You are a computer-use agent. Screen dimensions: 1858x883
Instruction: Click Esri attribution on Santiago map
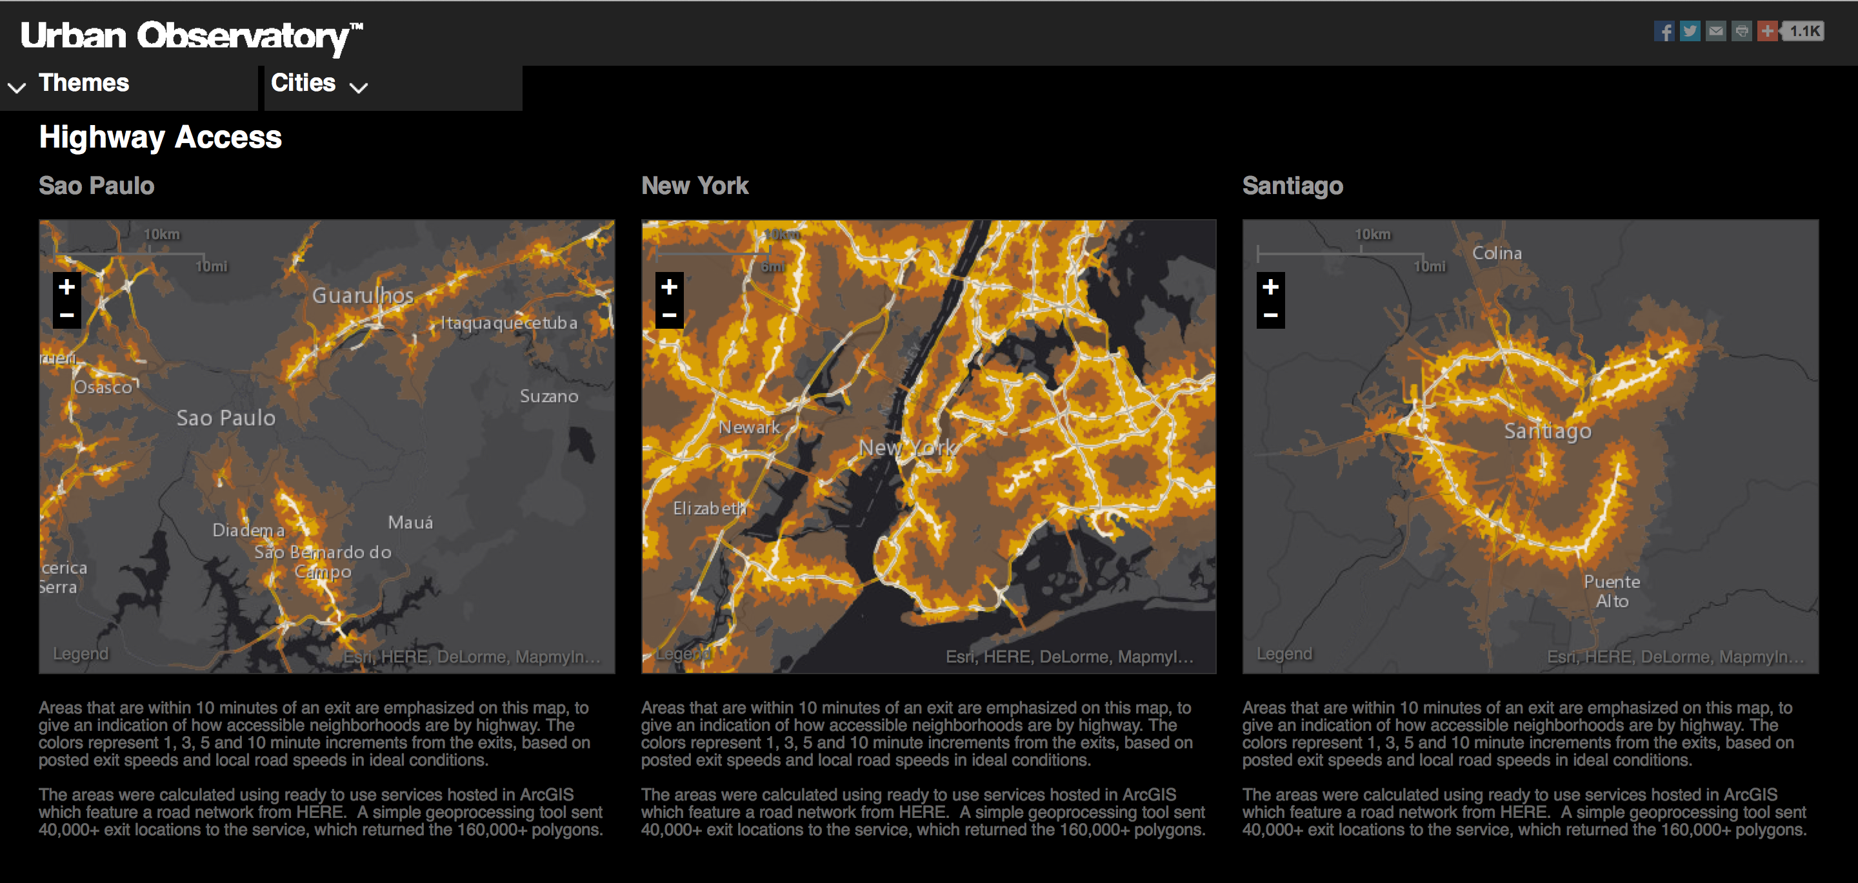(x=1675, y=657)
